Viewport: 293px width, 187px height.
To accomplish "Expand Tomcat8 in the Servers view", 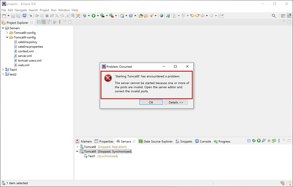I will pyautogui.click(x=77, y=147).
